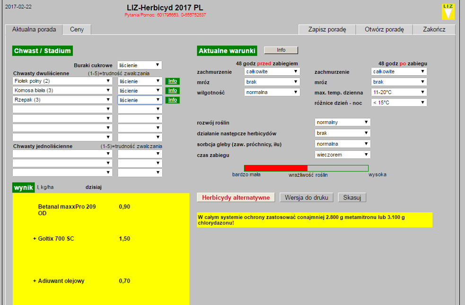Show Herbicydy alternatywne
465x305 pixels.
coord(236,197)
